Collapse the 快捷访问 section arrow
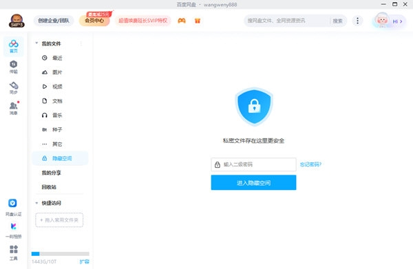The image size is (413, 269). click(x=36, y=203)
